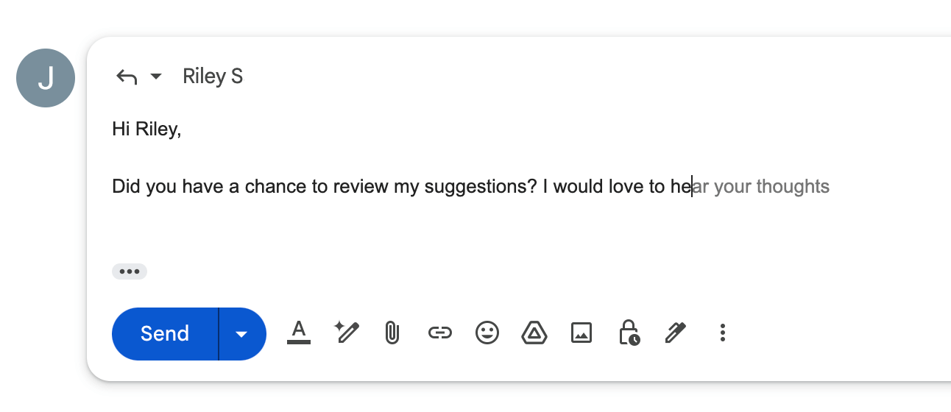Screen dimensions: 951x412
Task: Open the send options dropdown arrow
Action: coord(241,334)
